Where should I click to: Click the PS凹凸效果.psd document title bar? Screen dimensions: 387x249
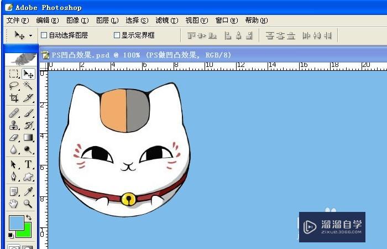[x=213, y=55]
